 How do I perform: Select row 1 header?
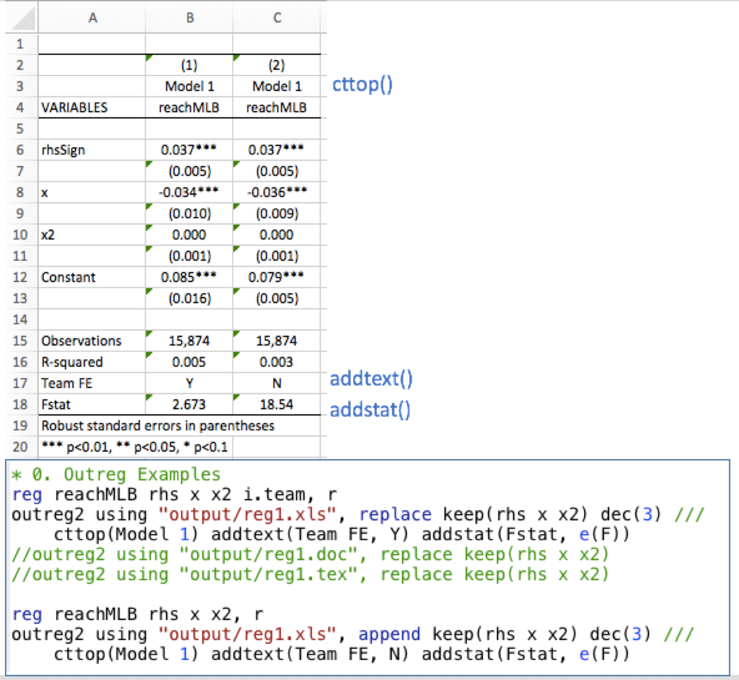click(20, 44)
